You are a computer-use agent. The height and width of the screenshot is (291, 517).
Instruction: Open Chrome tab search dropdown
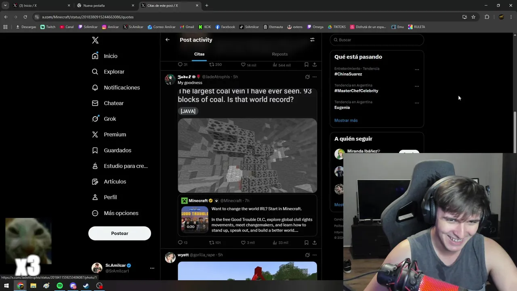coord(5,5)
